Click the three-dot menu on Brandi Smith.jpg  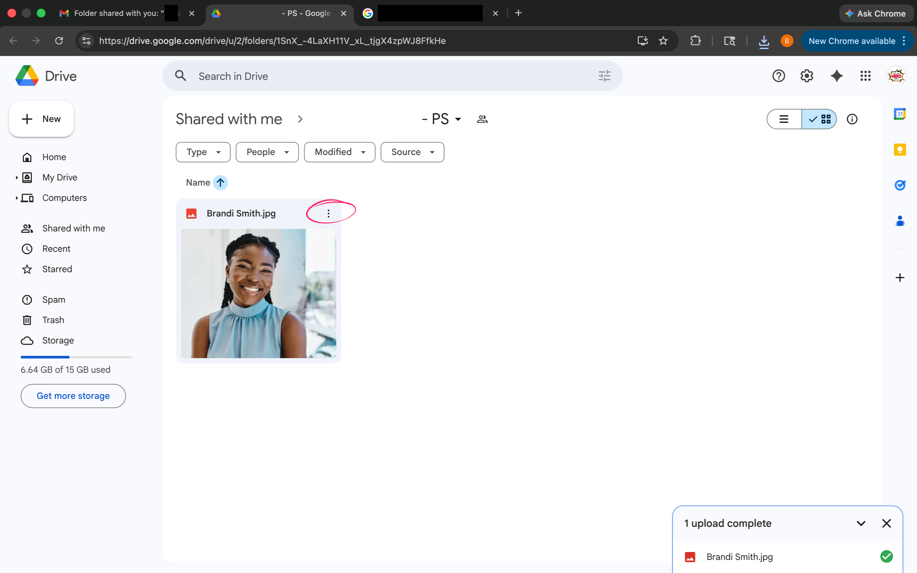pyautogui.click(x=328, y=214)
